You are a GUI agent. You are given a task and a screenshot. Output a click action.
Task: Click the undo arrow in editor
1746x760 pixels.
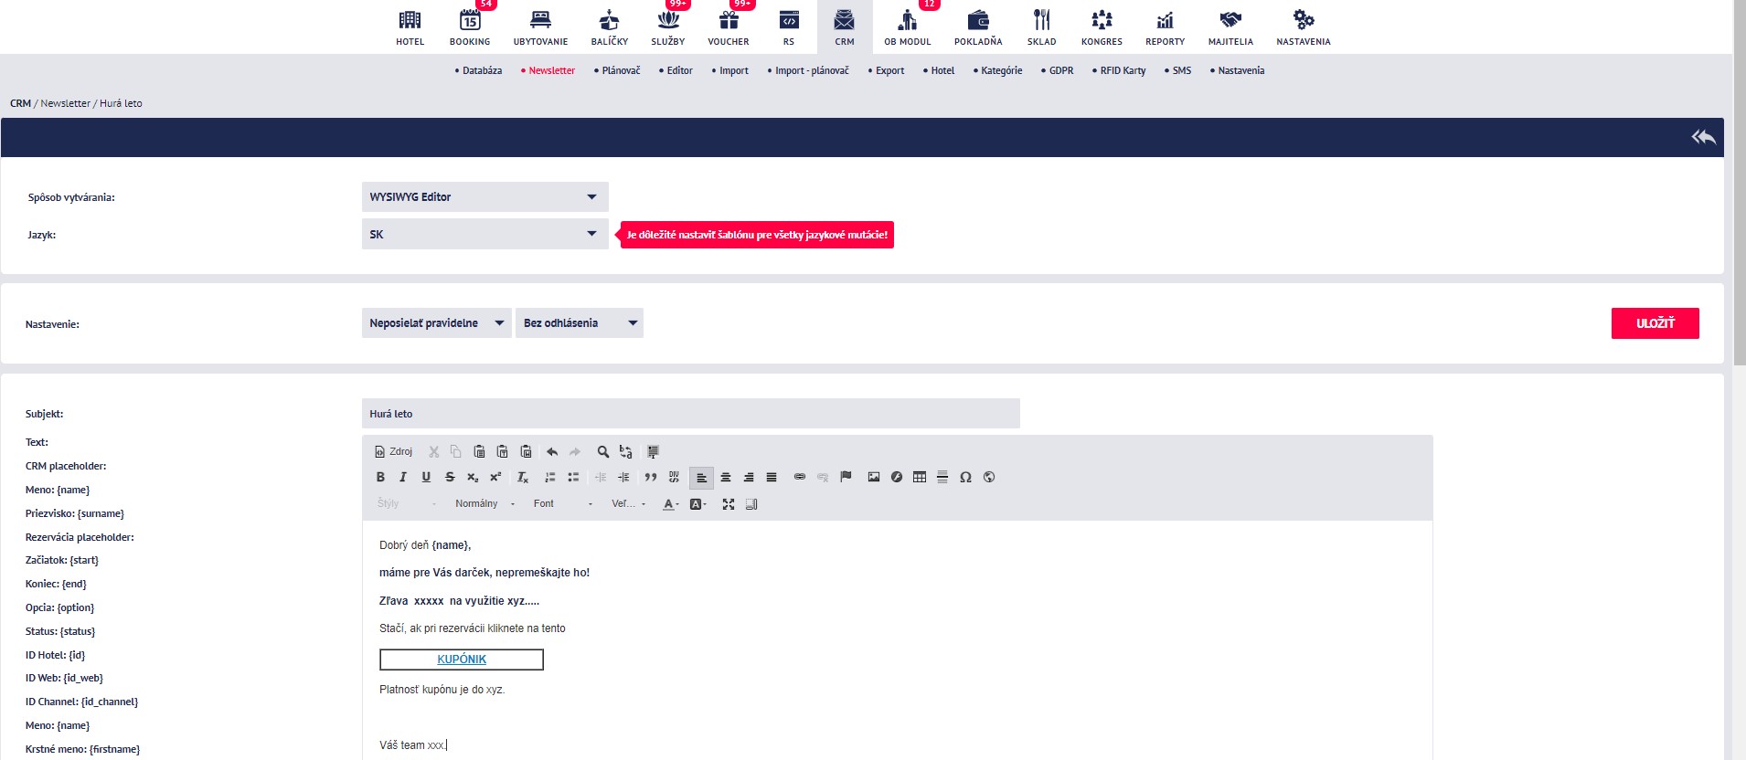[x=552, y=451]
